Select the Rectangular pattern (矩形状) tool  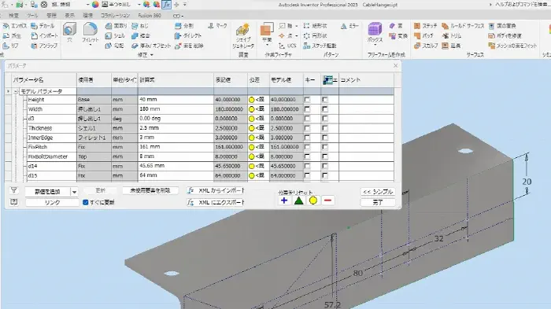316,26
